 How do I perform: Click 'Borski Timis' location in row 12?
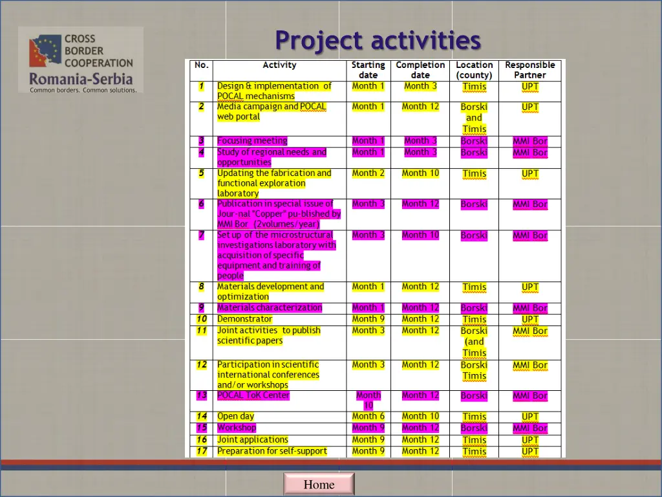(474, 371)
